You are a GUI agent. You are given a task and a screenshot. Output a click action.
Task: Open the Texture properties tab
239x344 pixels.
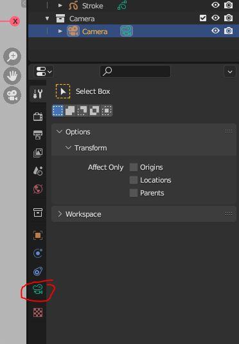pos(38,312)
